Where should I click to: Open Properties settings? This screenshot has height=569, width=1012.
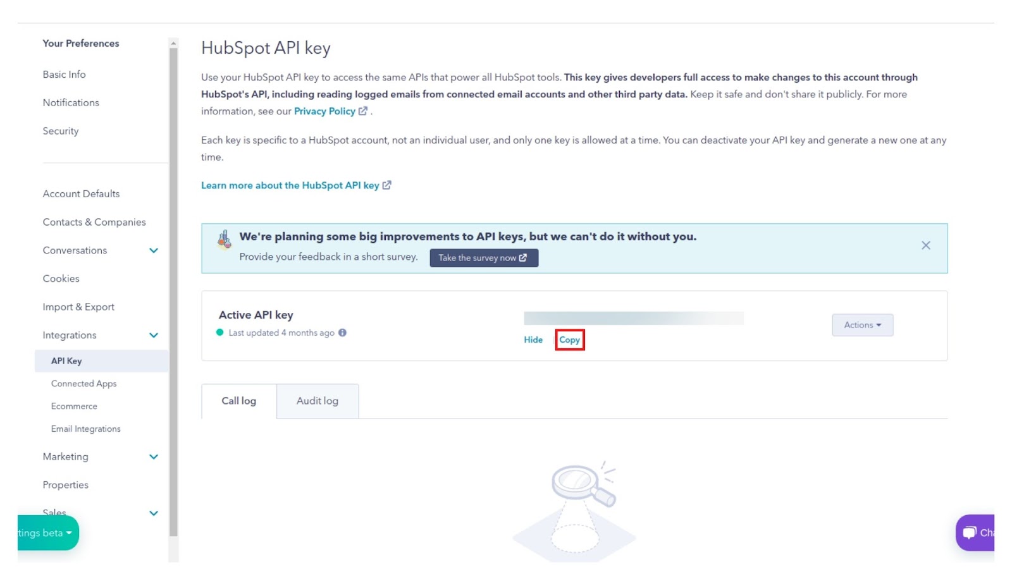[66, 486]
